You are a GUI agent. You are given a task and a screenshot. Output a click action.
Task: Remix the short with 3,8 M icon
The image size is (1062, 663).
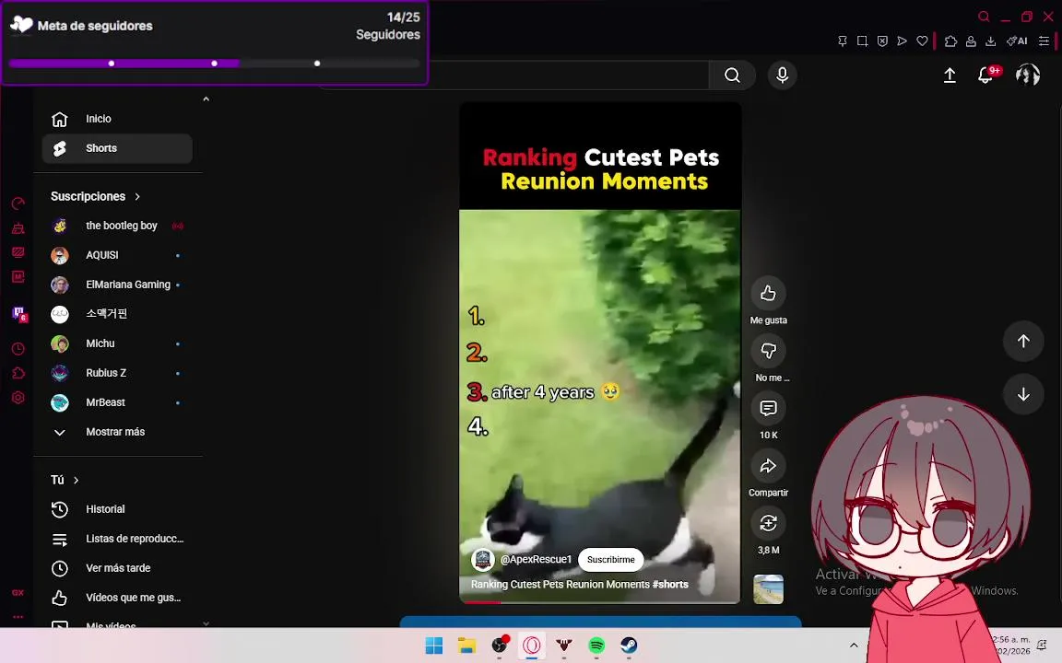(x=768, y=523)
